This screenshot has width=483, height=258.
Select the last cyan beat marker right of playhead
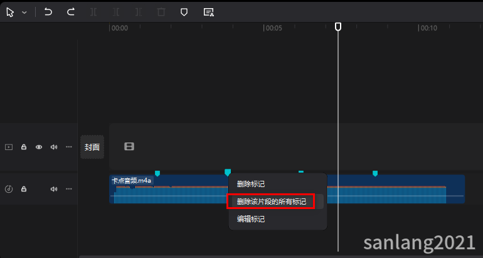375,173
